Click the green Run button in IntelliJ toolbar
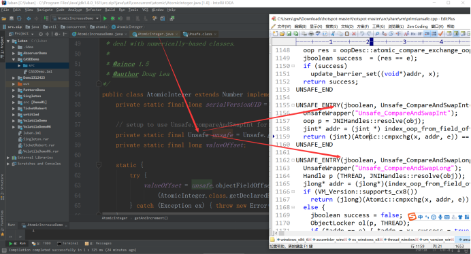This screenshot has width=471, height=254. coord(105,18)
